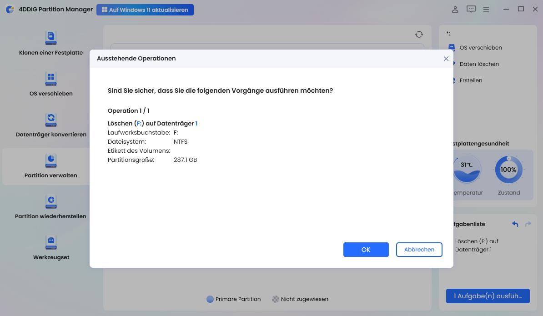Open the feedback chat icon
The width and height of the screenshot is (543, 316).
click(471, 10)
